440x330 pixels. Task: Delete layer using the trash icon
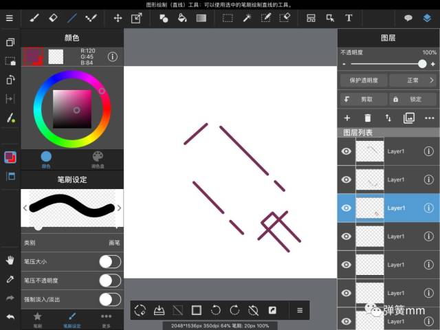(x=368, y=118)
